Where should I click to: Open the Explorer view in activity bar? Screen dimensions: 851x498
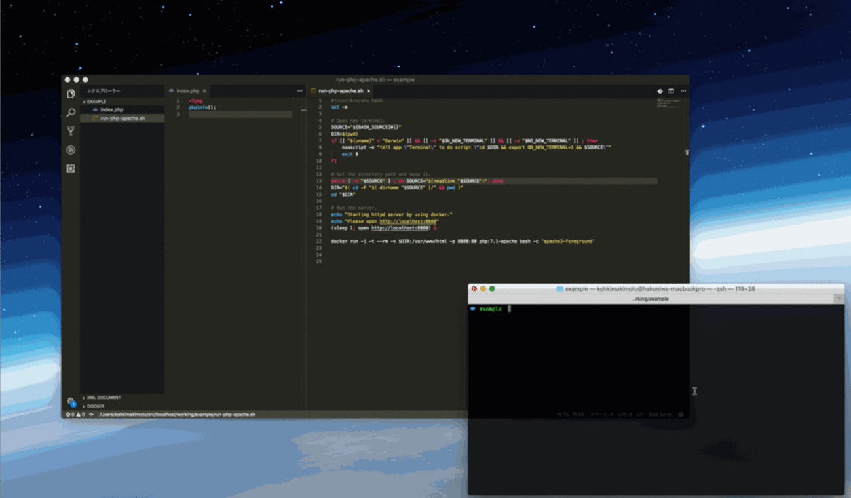coord(71,94)
